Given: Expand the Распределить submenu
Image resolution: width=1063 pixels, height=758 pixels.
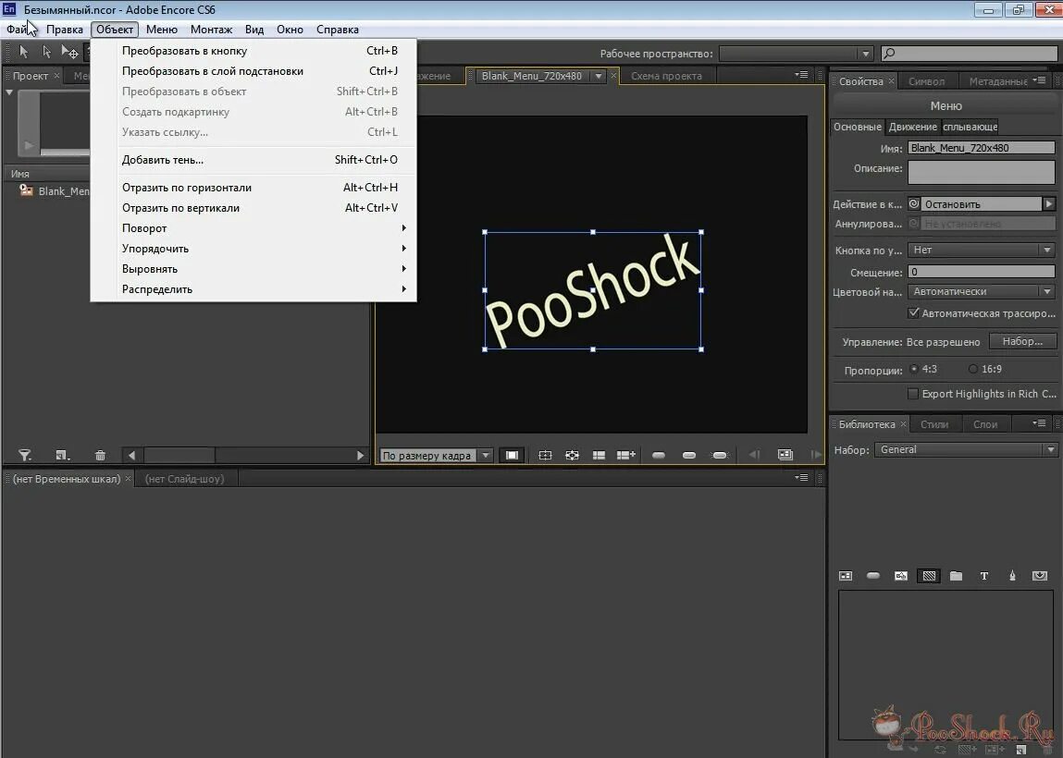Looking at the screenshot, I should point(253,289).
